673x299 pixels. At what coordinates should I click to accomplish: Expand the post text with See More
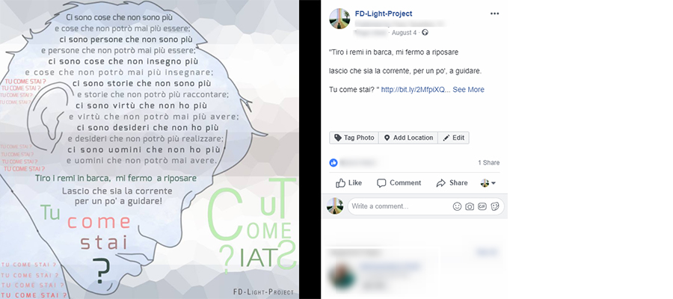[x=468, y=90]
